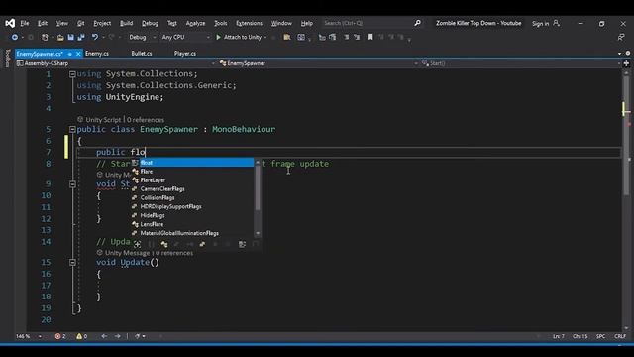Open the Extensions menu
The height and width of the screenshot is (357, 634).
pos(249,23)
